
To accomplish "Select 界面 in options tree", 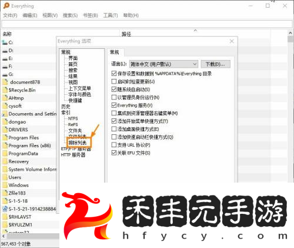I will (73, 58).
